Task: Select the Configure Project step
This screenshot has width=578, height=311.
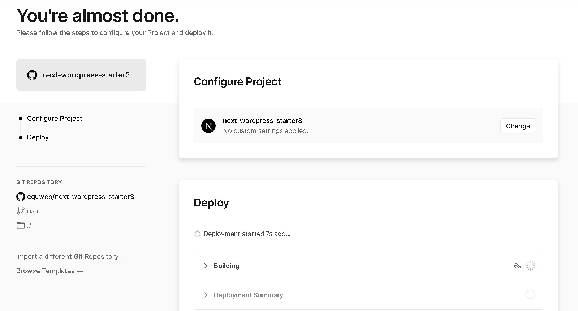Action: [55, 119]
